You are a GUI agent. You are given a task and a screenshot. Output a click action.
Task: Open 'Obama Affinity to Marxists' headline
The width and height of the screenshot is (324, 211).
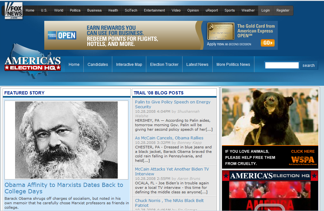pos(64,188)
